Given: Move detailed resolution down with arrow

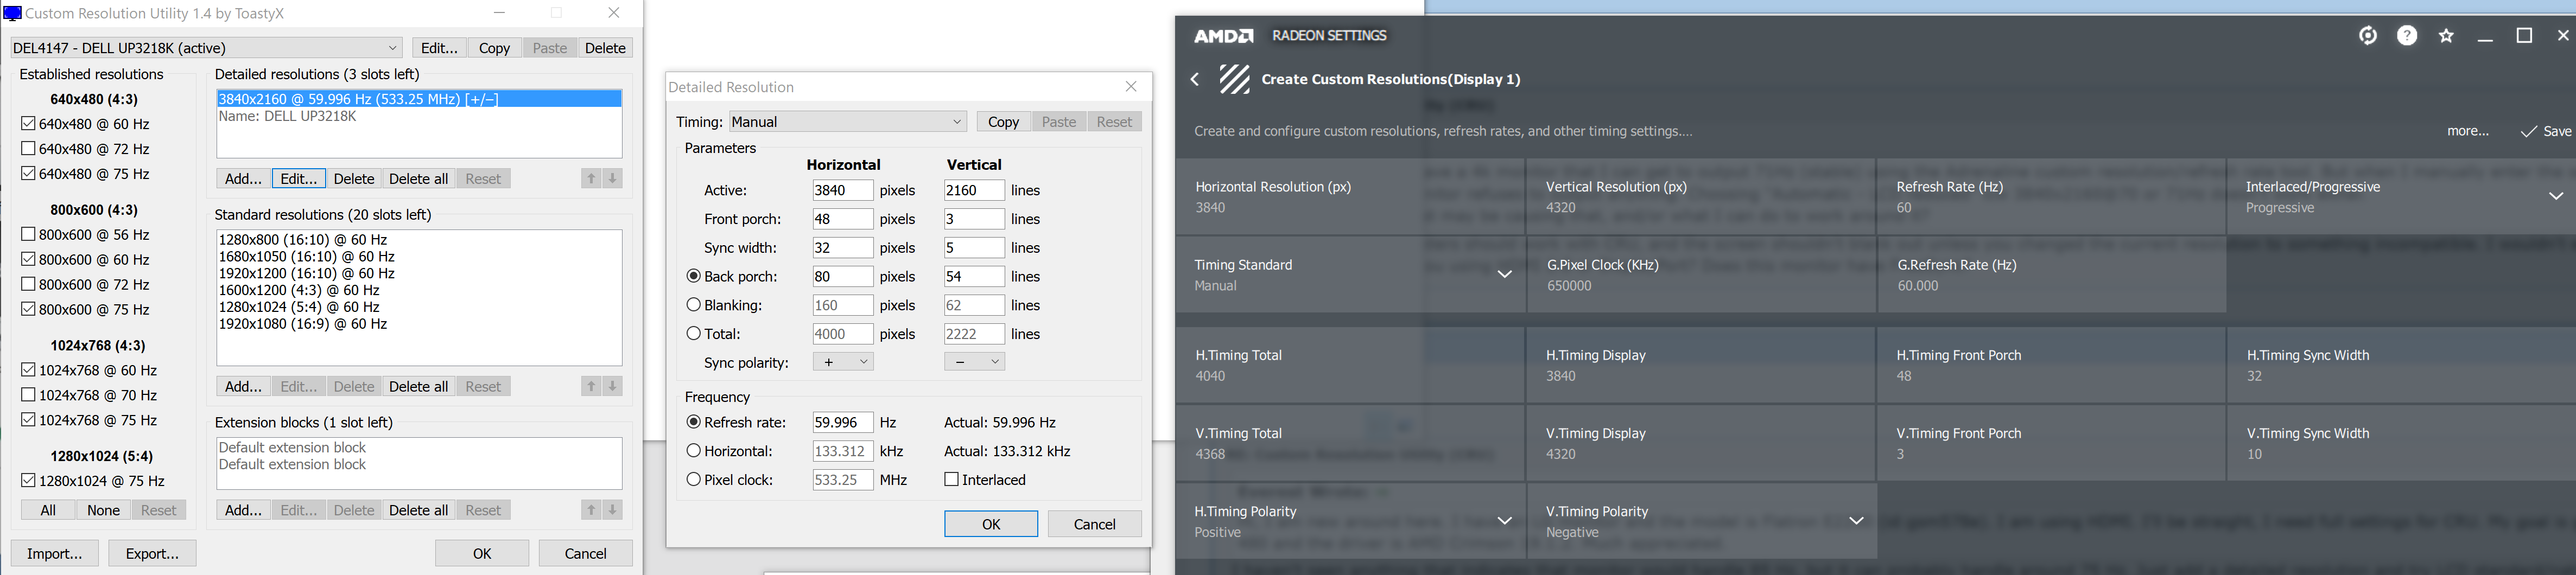Looking at the screenshot, I should pyautogui.click(x=613, y=178).
